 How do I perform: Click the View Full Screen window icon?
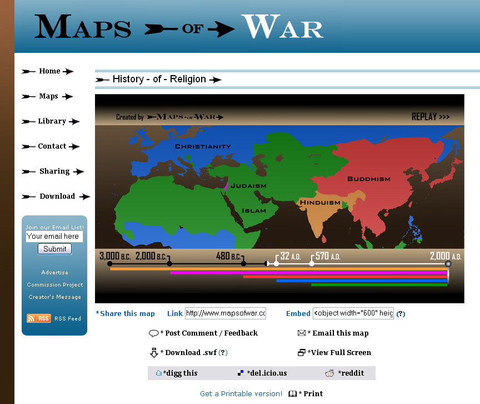click(x=302, y=353)
